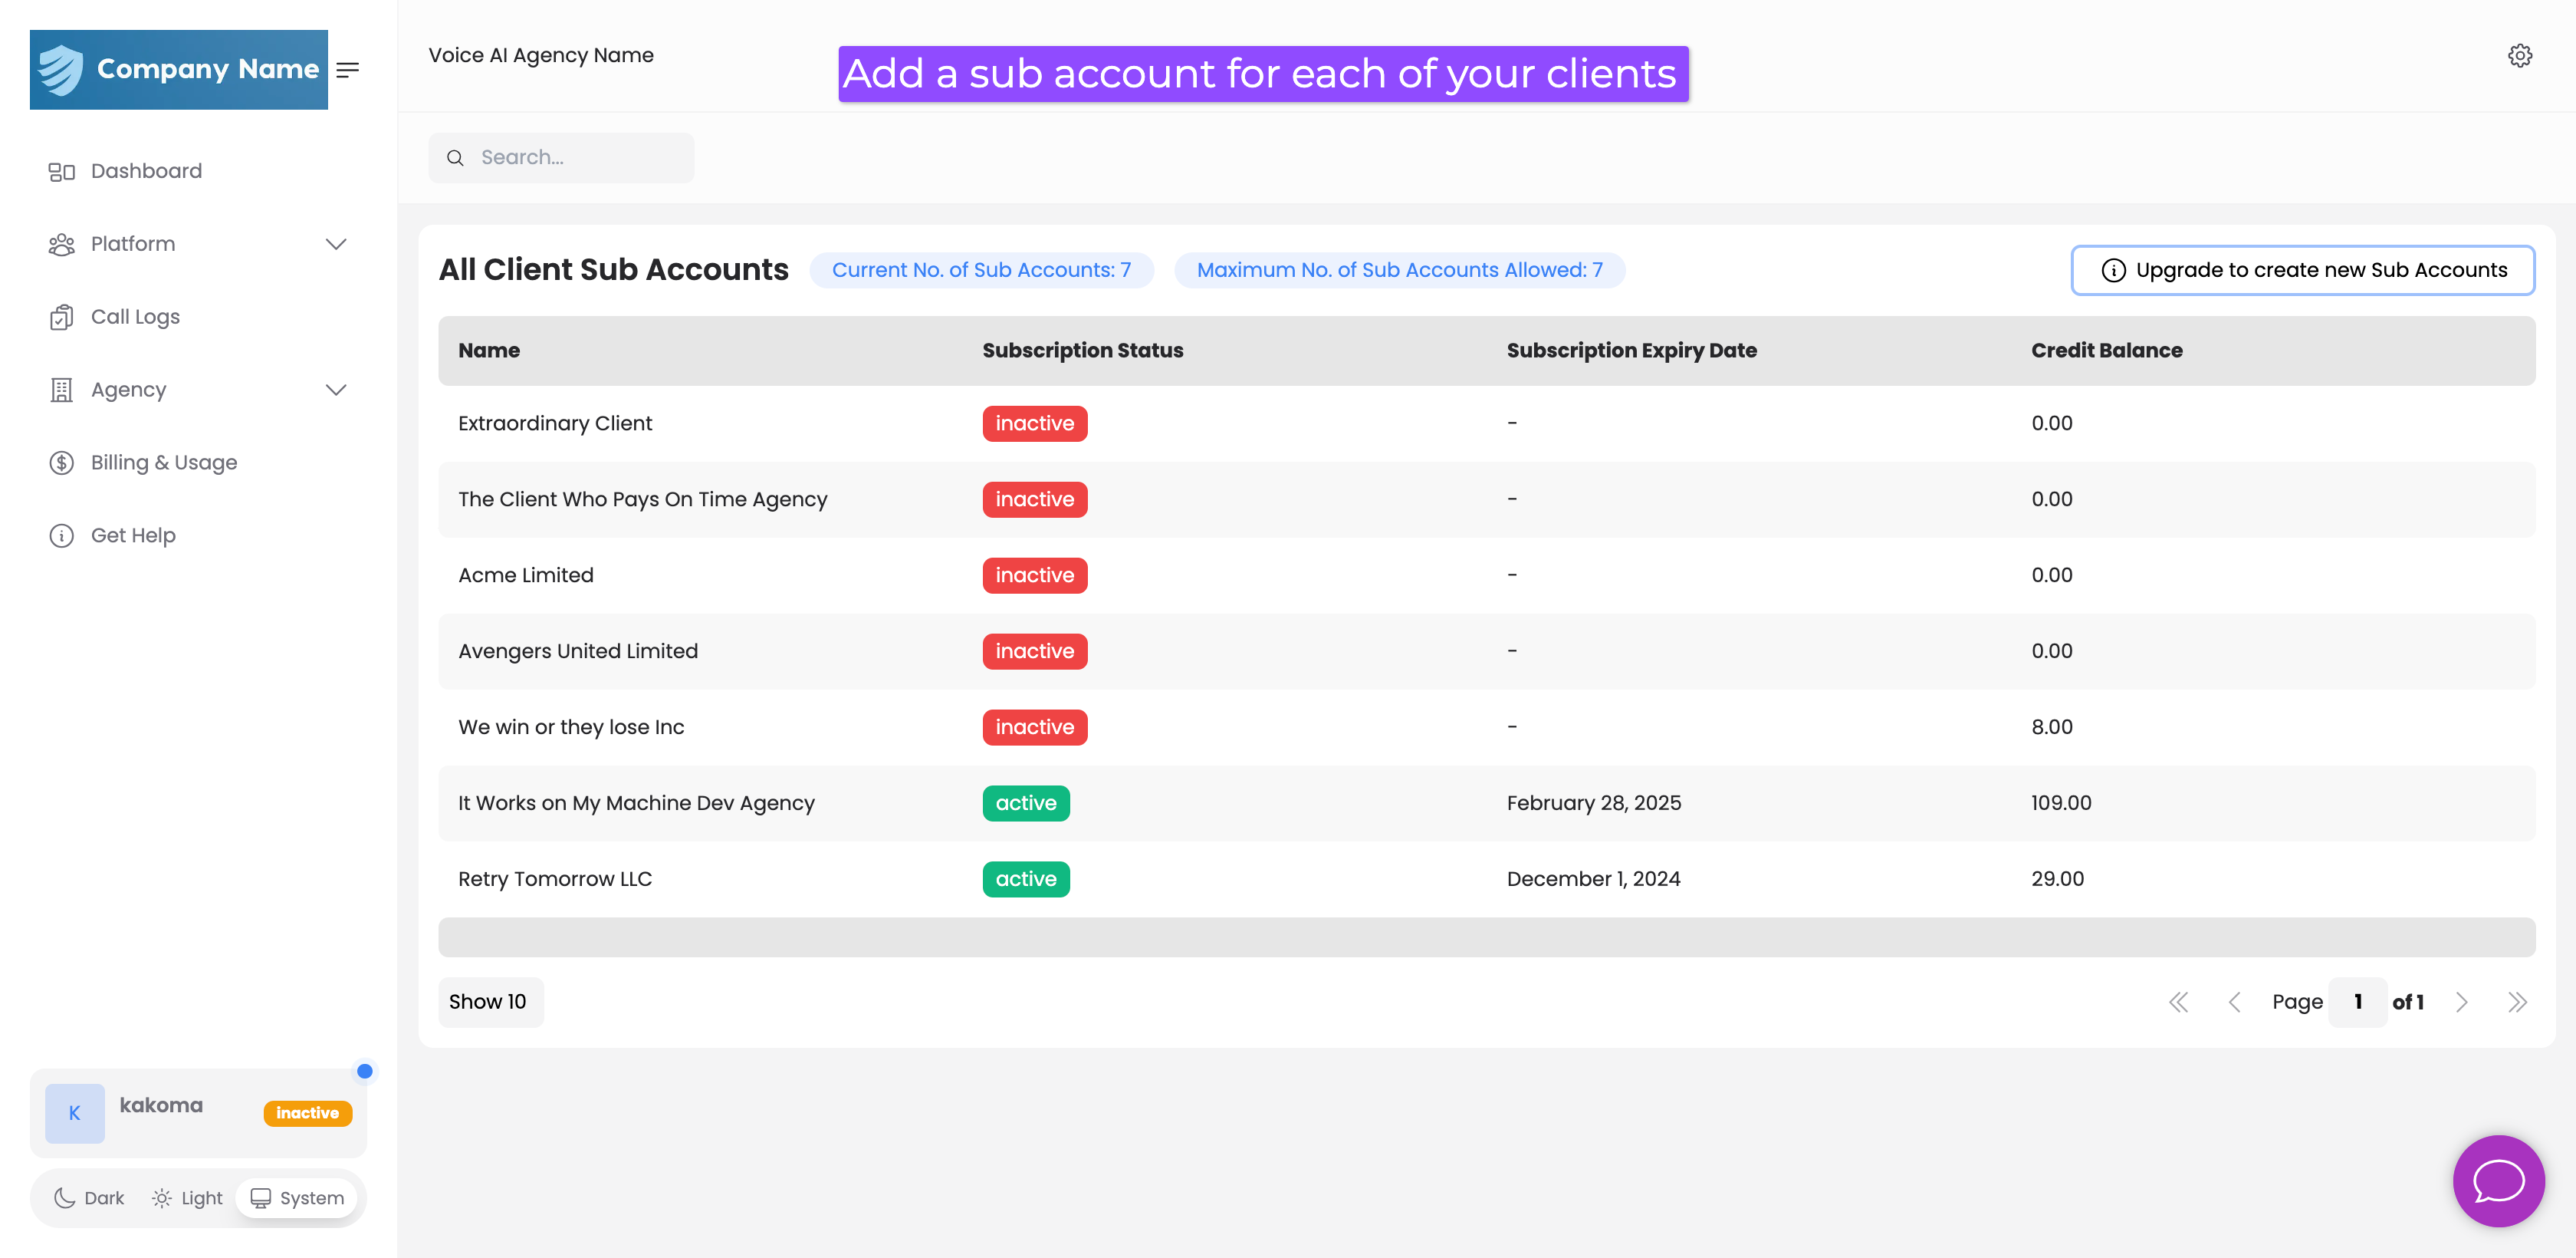
Task: Switch to Light theme
Action: pos(187,1198)
